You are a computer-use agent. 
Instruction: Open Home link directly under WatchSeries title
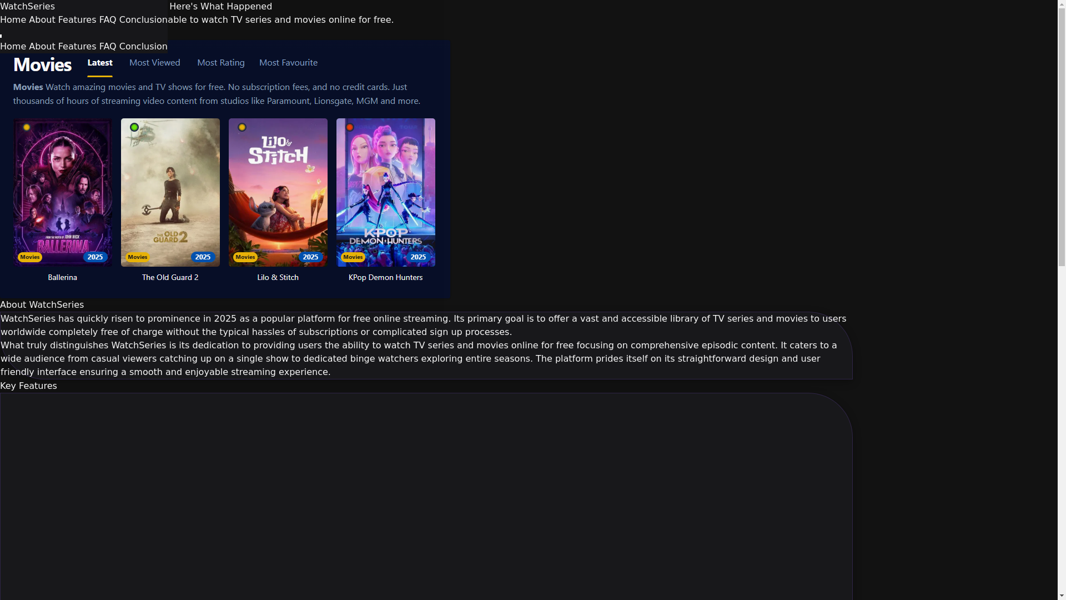(x=13, y=20)
